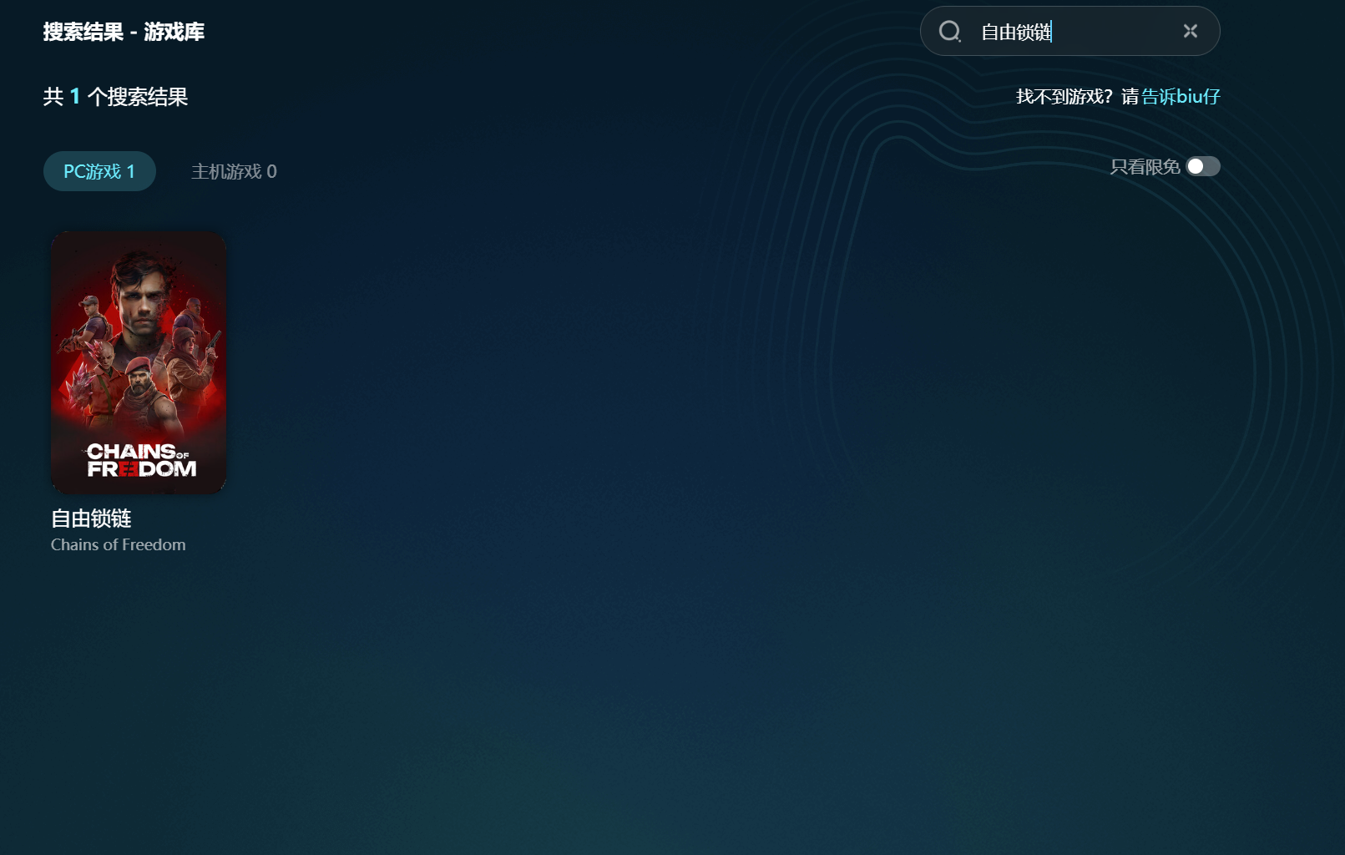This screenshot has height=855, width=1345.
Task: Click the Chains of Freedom English subtitle
Action: pyautogui.click(x=119, y=545)
